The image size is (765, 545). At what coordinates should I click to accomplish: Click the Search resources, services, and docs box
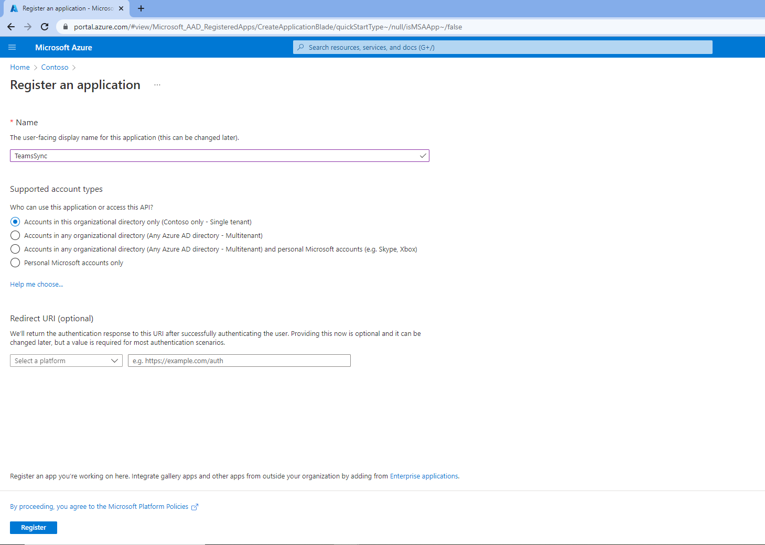503,47
